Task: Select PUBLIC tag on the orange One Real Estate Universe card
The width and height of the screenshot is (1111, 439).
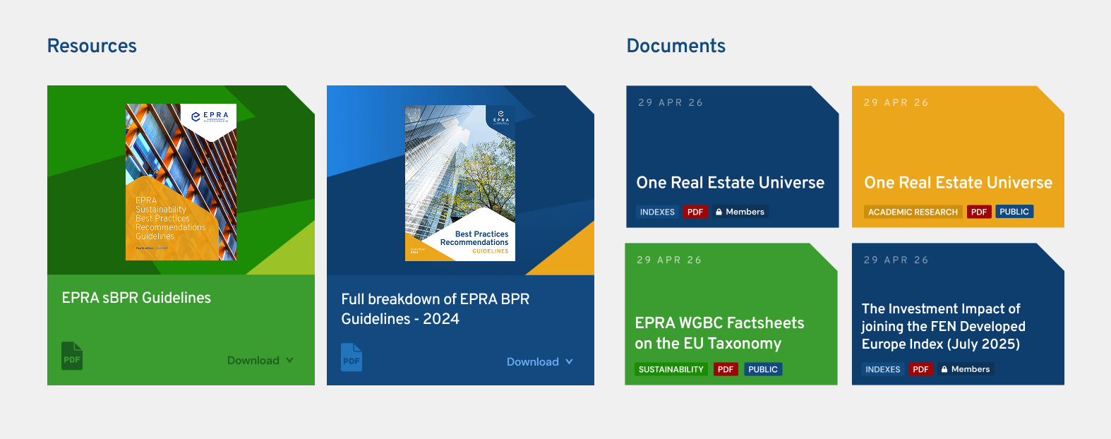Action: click(1014, 212)
